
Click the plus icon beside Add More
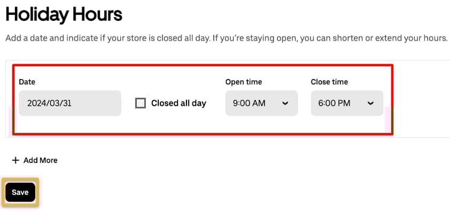(x=15, y=160)
